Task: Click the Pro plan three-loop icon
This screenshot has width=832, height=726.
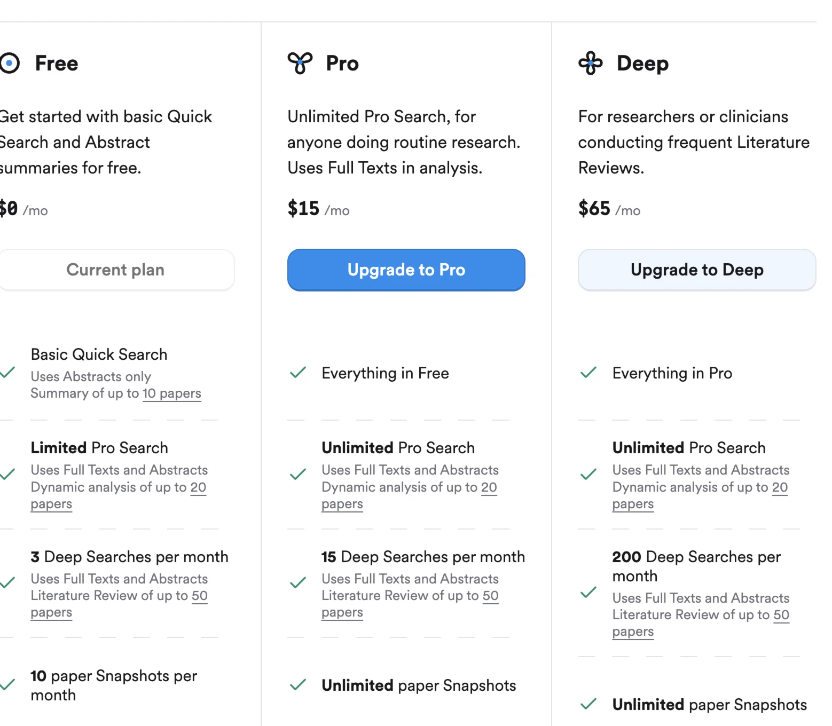Action: 300,63
